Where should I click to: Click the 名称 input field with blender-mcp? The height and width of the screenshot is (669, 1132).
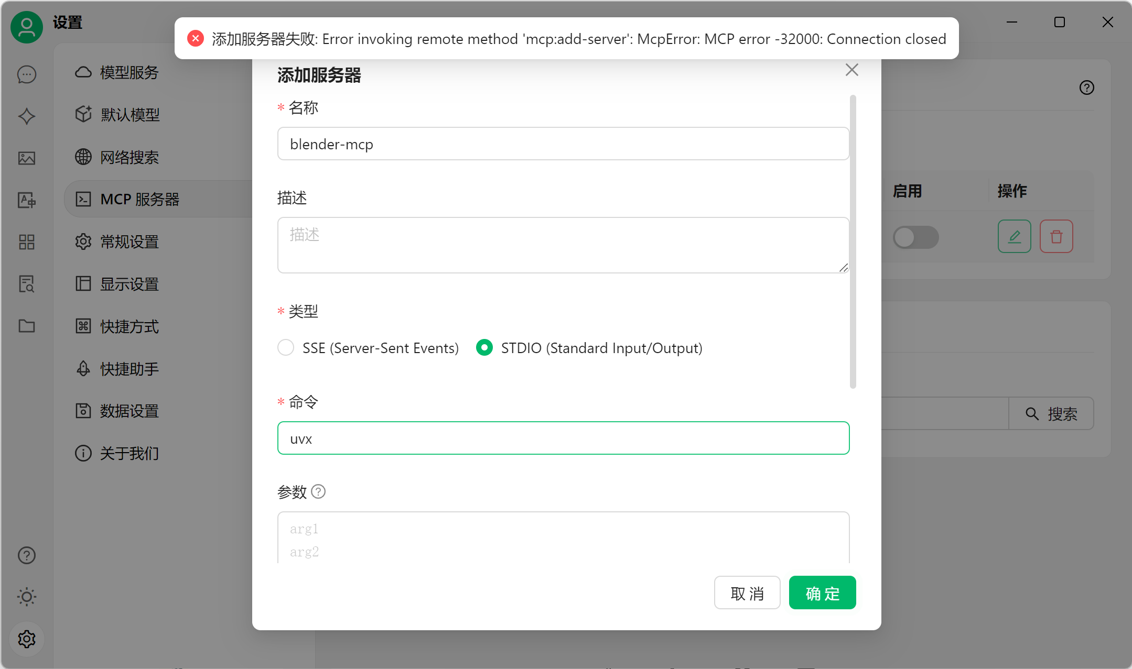click(563, 144)
